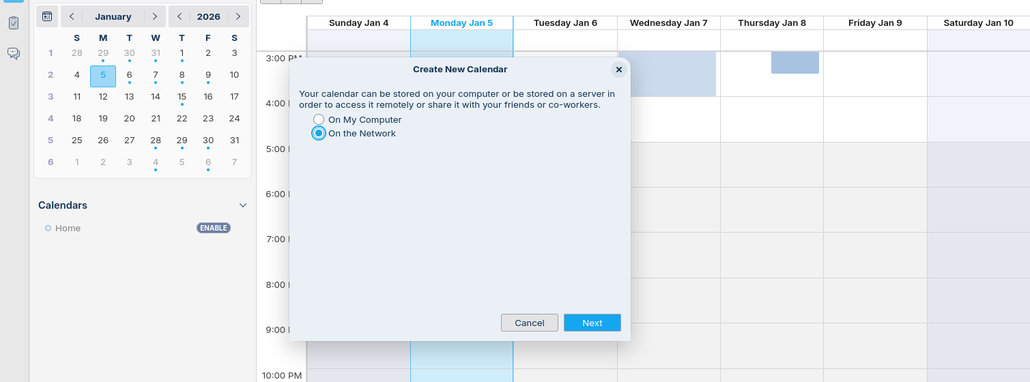Select the Wednesday Jan 7 column header

tap(668, 23)
